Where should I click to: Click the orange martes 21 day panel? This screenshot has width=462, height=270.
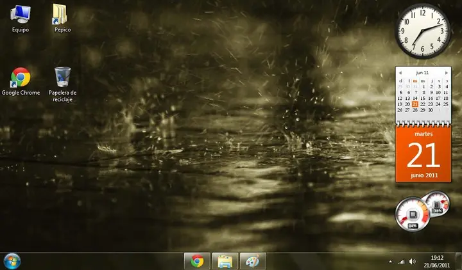[424, 155]
